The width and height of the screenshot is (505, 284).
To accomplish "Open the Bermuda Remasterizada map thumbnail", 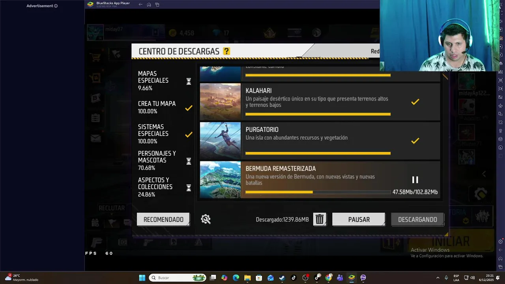I will pyautogui.click(x=220, y=179).
